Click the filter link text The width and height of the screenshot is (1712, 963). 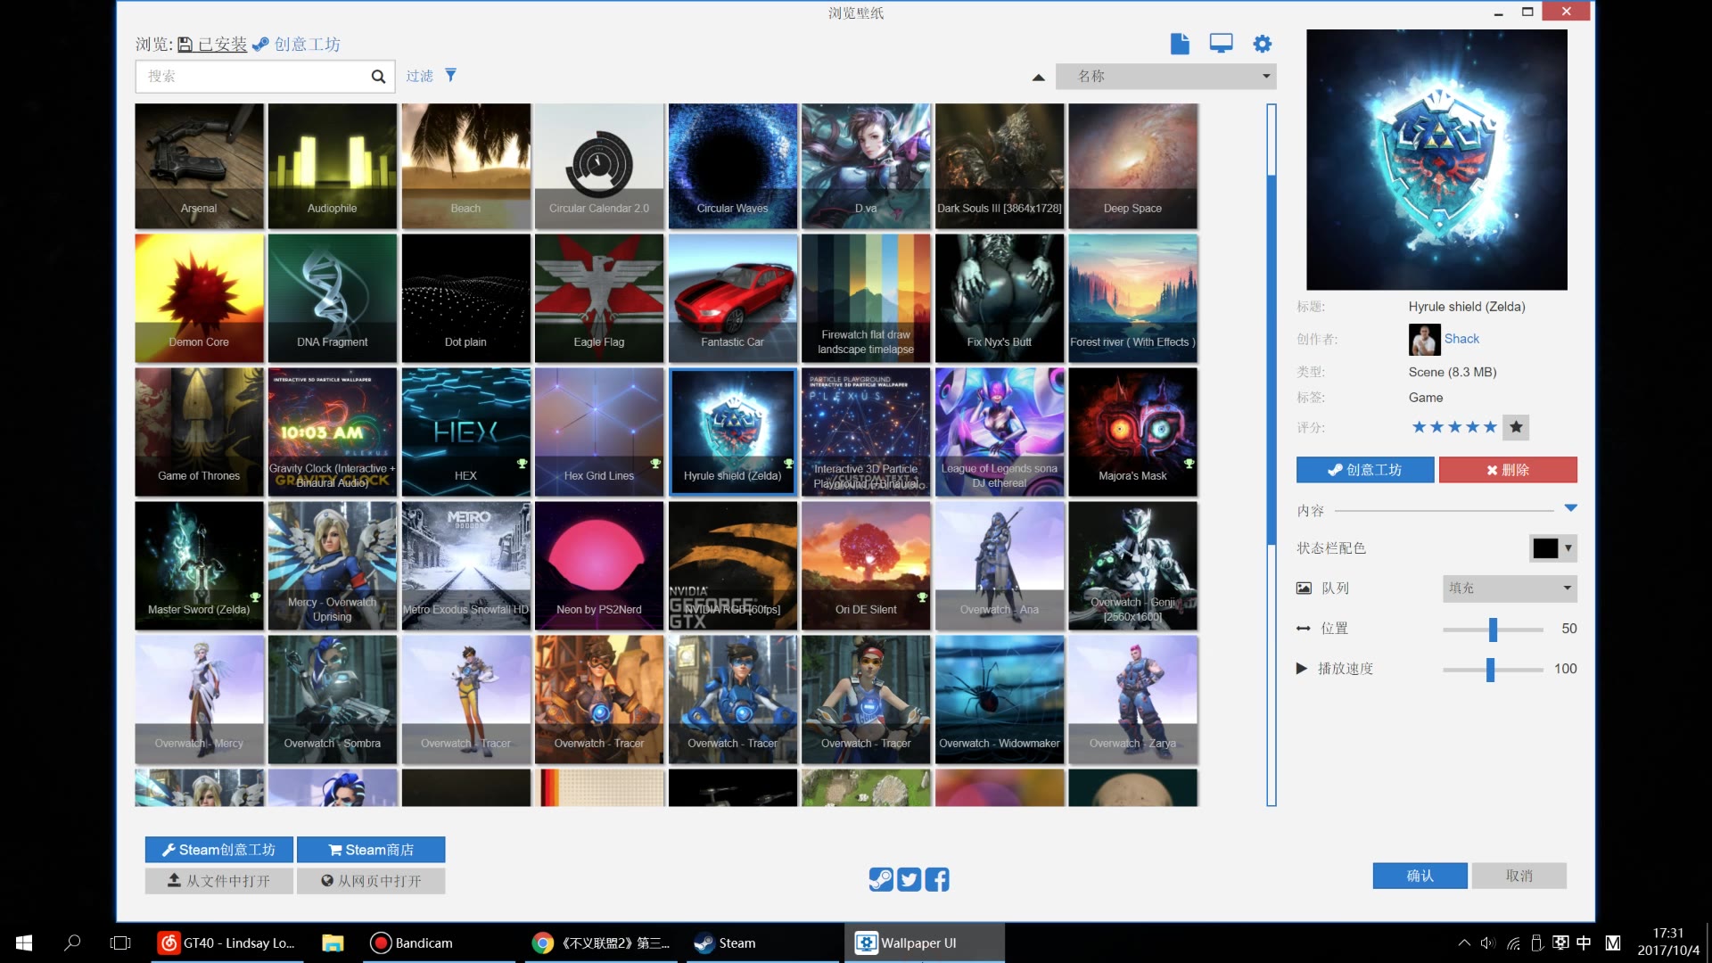click(x=419, y=77)
